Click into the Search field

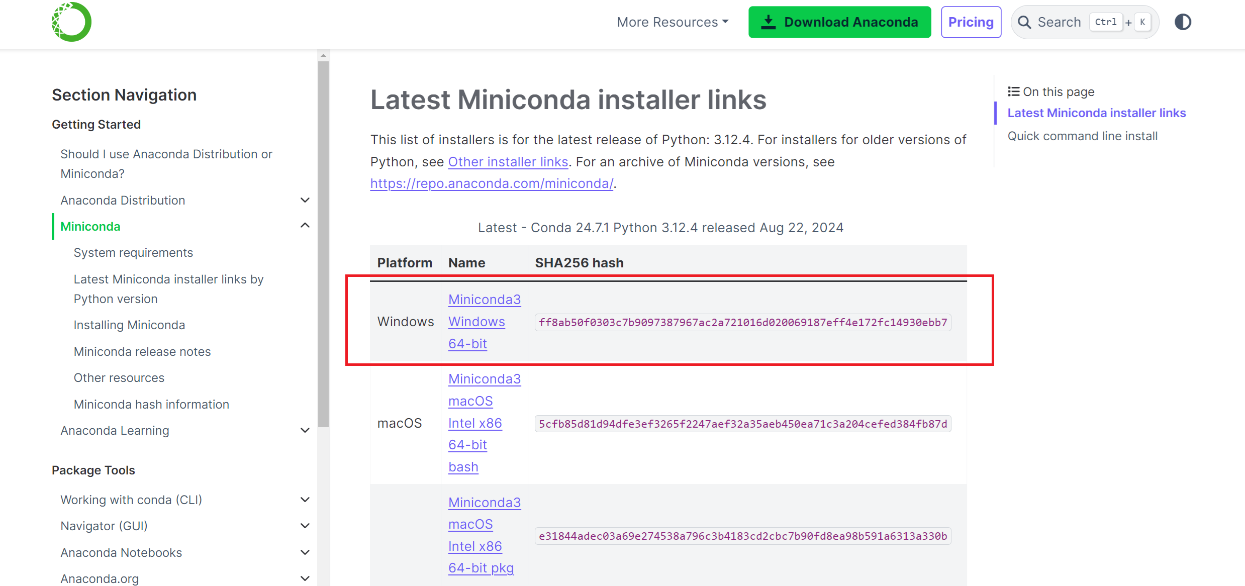pos(1059,22)
